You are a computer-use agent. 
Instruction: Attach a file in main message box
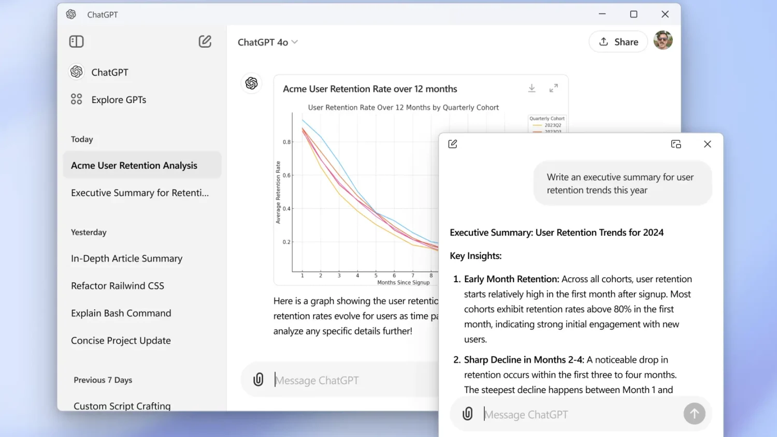(258, 380)
